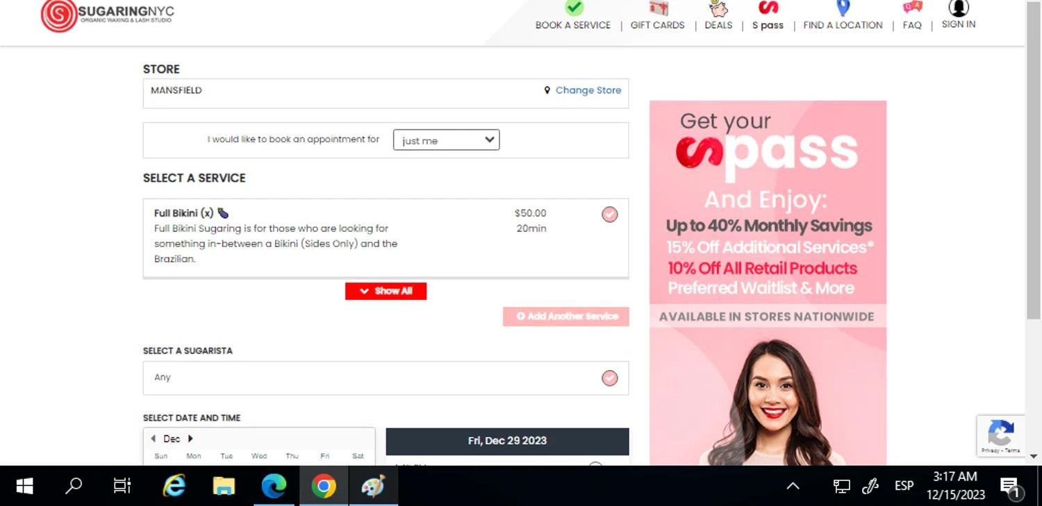
Task: Click the map pin beside Change Store
Action: (547, 90)
